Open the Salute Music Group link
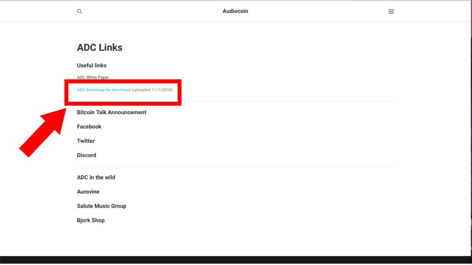The width and height of the screenshot is (472, 265). pyautogui.click(x=102, y=206)
